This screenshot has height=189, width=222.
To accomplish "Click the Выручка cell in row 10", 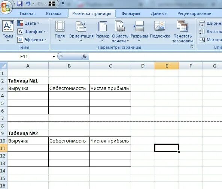I will (x=28, y=141).
